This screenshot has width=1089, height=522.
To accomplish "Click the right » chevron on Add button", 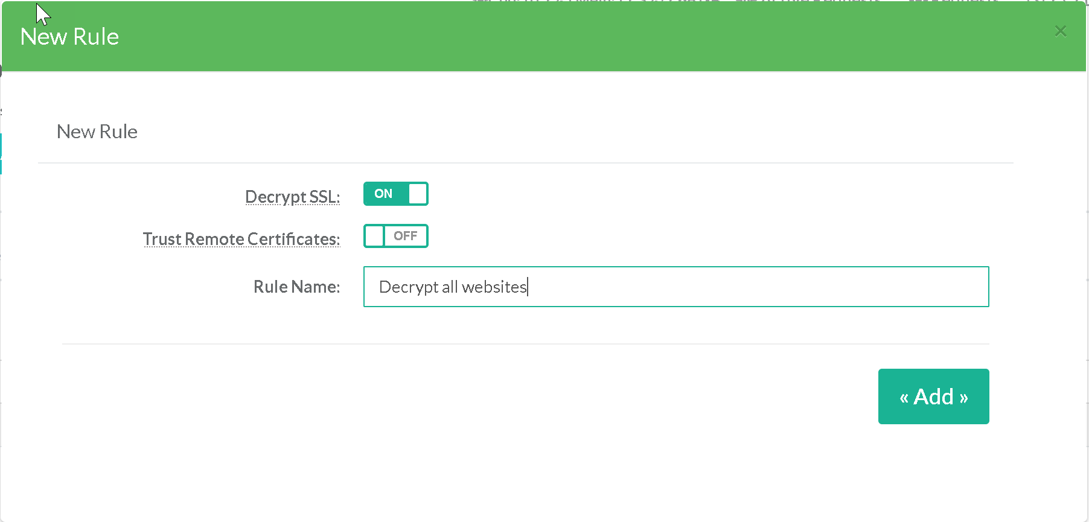I will pyautogui.click(x=963, y=398).
